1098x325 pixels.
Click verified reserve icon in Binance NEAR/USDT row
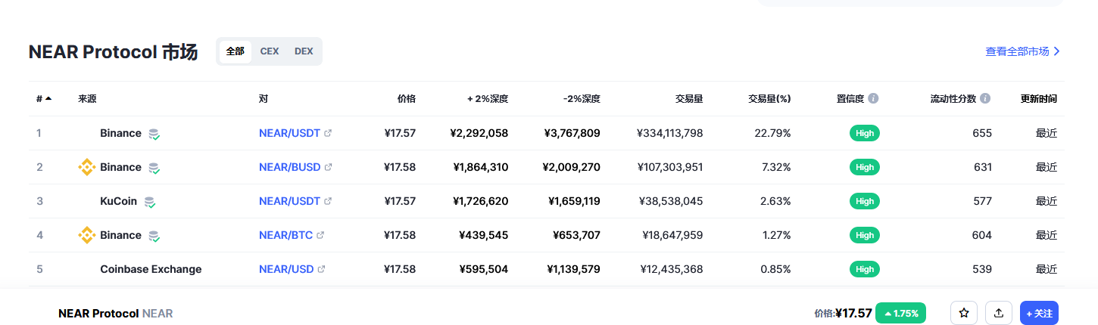pyautogui.click(x=154, y=134)
